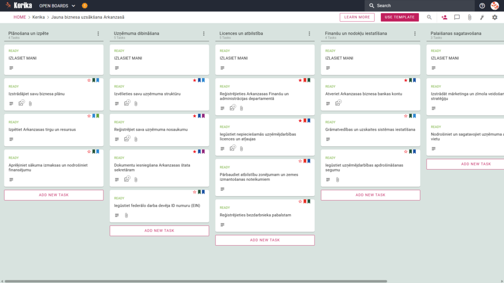Click the Kerika logo
This screenshot has height=283, width=504.
(x=19, y=5)
